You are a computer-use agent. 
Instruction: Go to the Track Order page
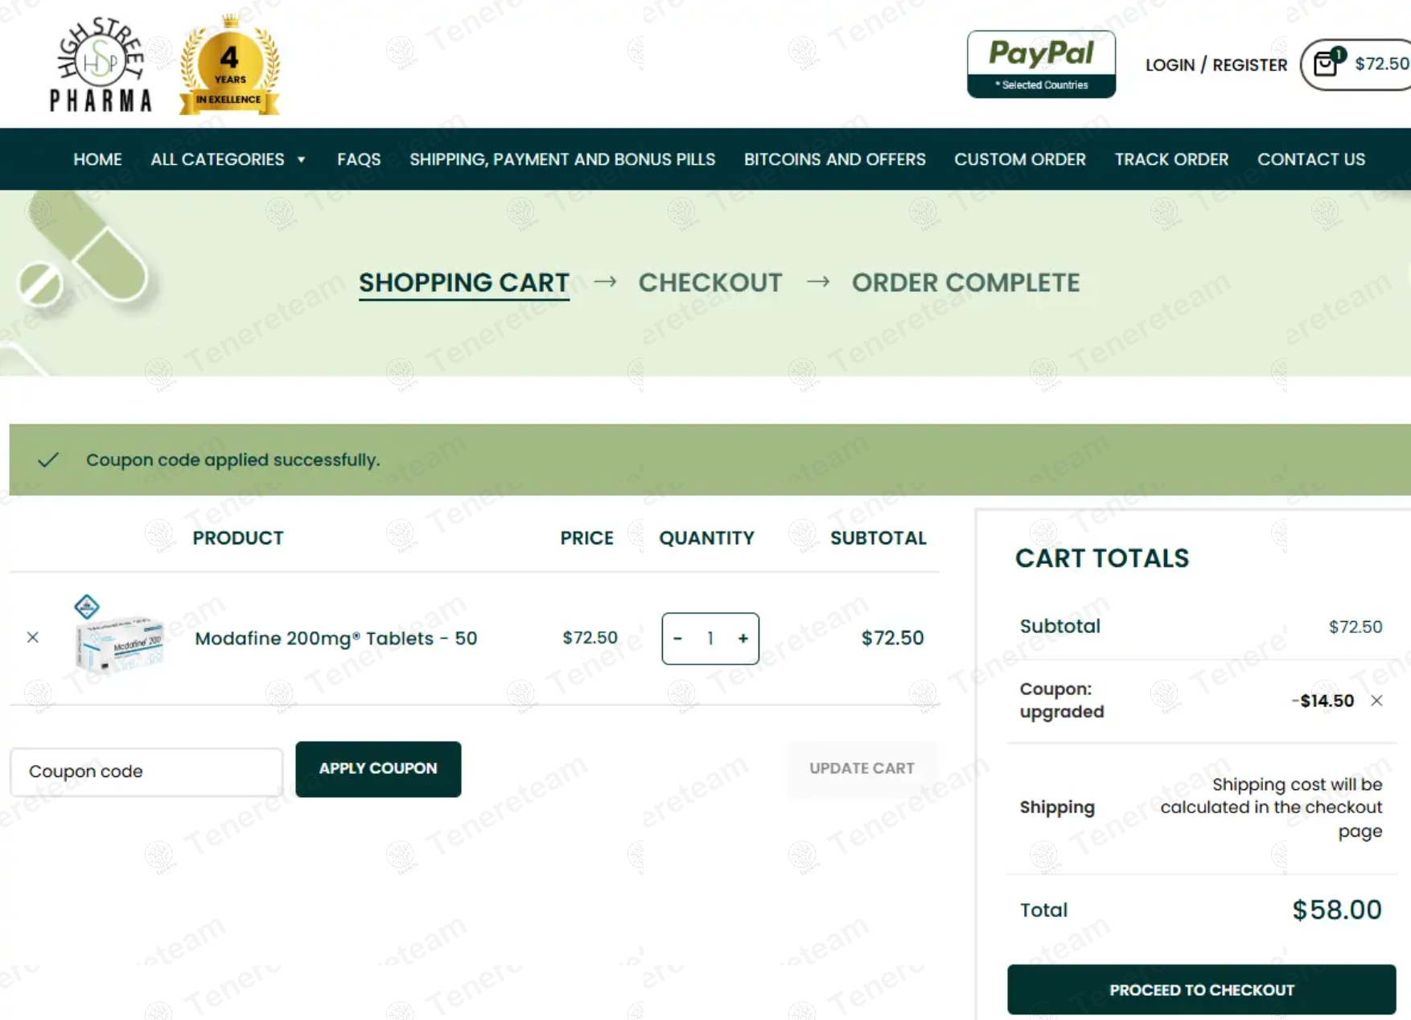tap(1171, 159)
